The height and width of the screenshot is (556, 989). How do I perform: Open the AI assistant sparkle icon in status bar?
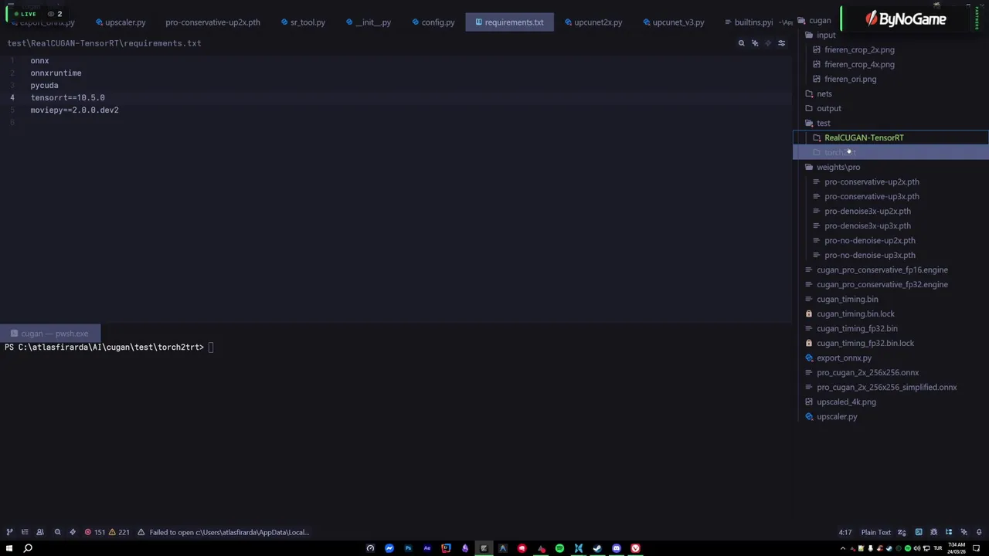tap(964, 532)
